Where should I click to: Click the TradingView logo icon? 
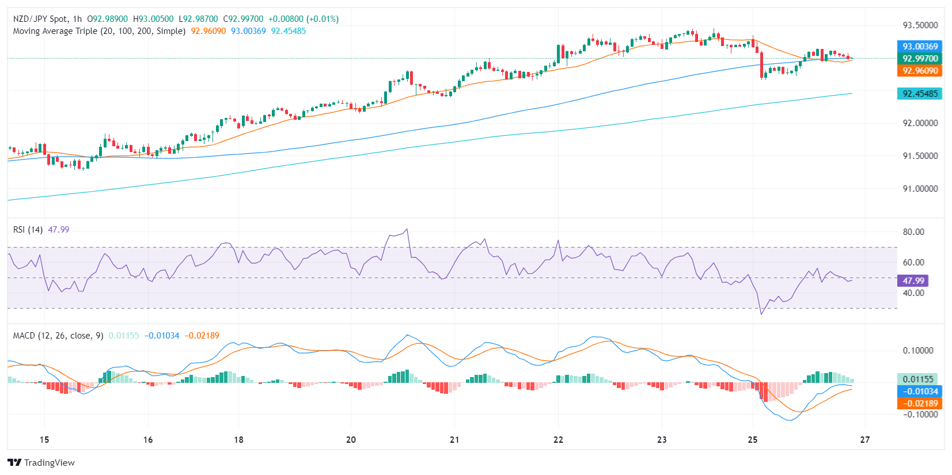pyautogui.click(x=14, y=462)
